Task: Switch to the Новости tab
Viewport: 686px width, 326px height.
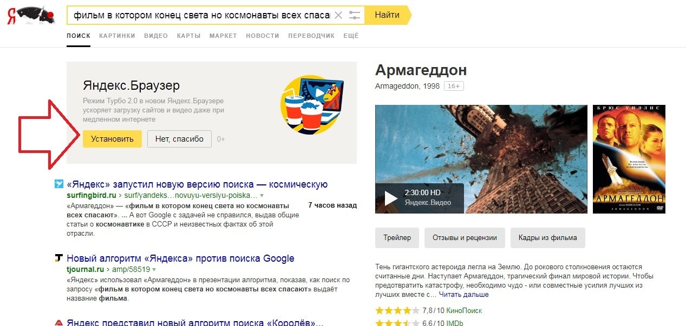Action: point(263,36)
